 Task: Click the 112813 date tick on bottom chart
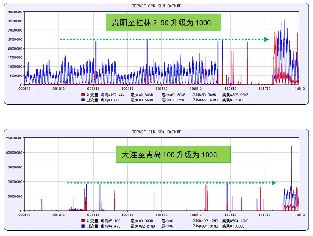coord(299,215)
